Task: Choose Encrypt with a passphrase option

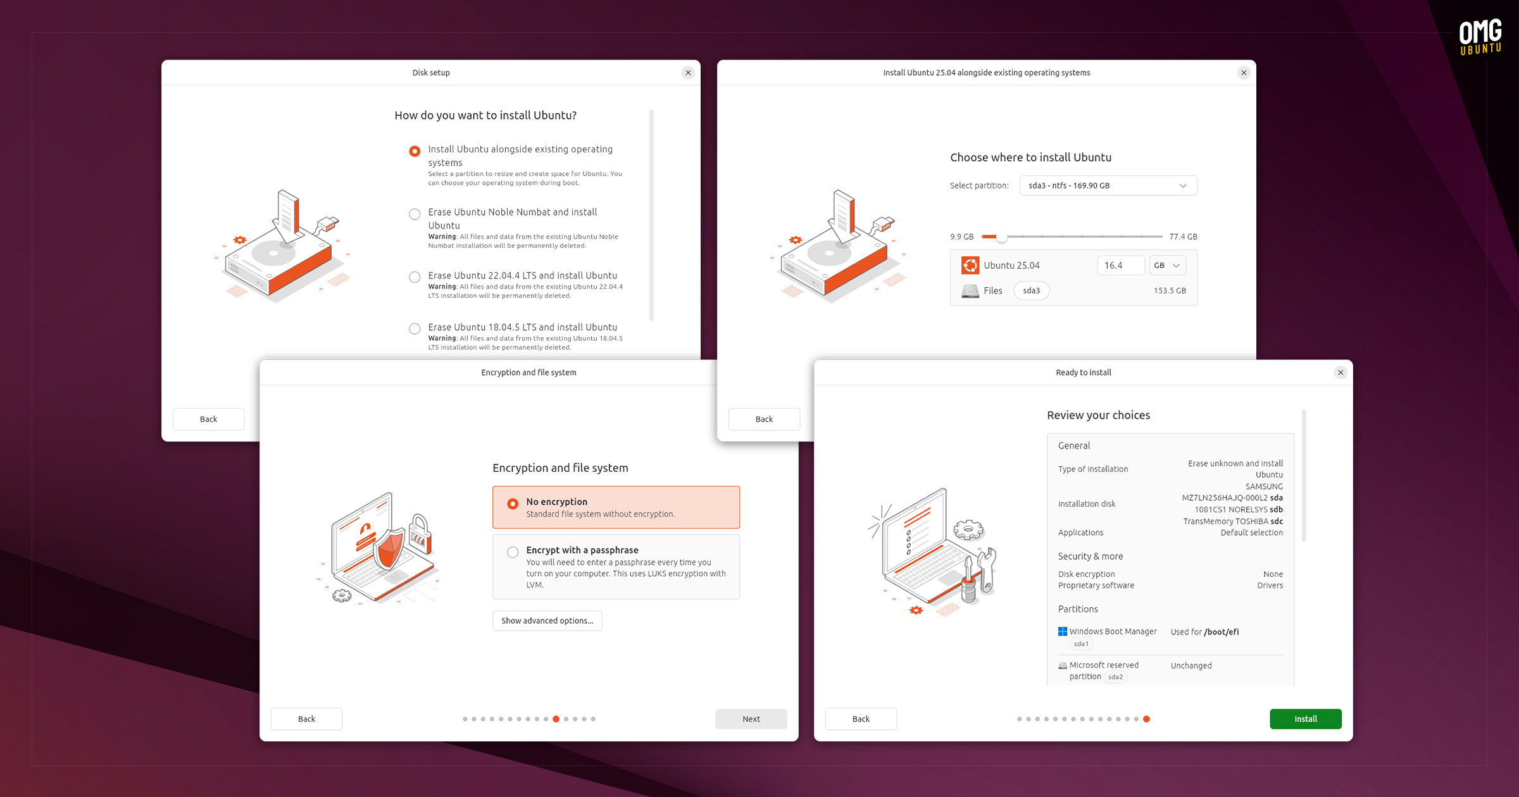Action: click(616, 567)
